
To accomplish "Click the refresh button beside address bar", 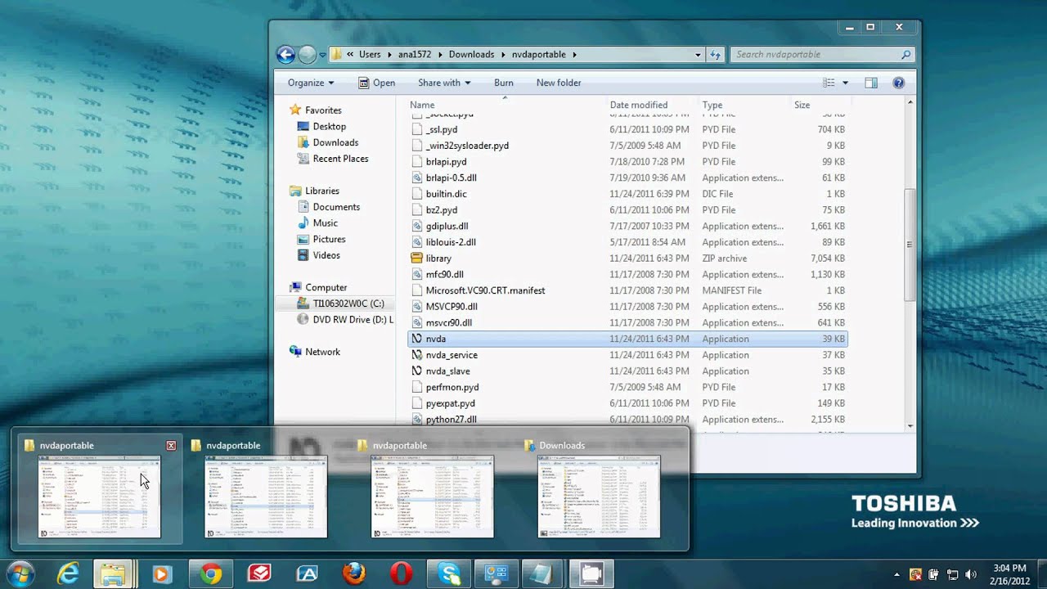I will [x=716, y=55].
